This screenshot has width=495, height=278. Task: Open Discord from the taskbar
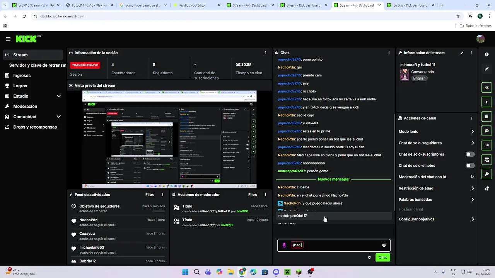(276, 272)
